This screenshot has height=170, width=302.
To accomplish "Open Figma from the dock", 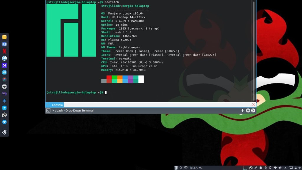I will pyautogui.click(x=4, y=80).
